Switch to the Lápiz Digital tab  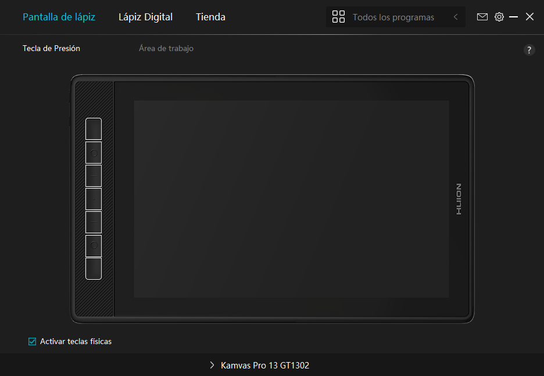click(x=145, y=17)
